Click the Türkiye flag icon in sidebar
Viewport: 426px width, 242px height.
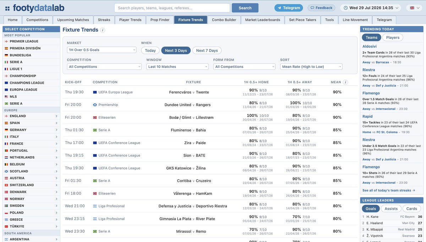coord(6,226)
